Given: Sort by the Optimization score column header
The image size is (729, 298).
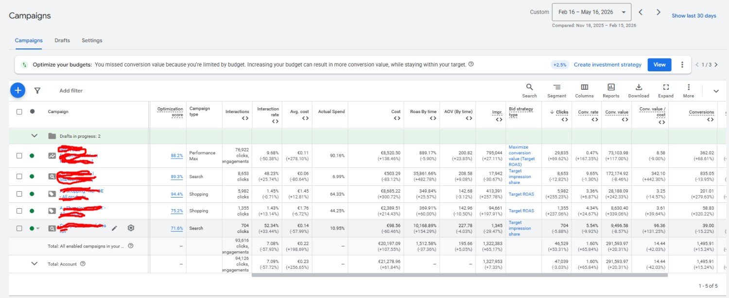Looking at the screenshot, I should coord(170,112).
